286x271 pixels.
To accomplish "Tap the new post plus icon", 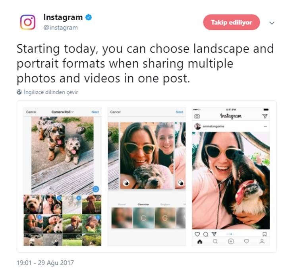I will (x=231, y=242).
